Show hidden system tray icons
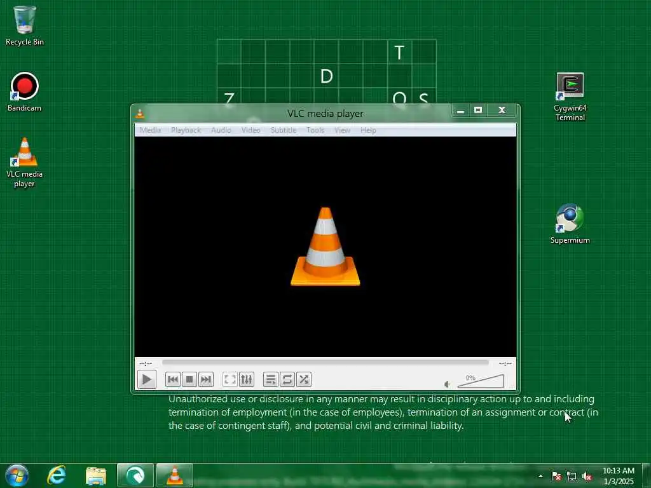This screenshot has width=651, height=488. pos(540,476)
